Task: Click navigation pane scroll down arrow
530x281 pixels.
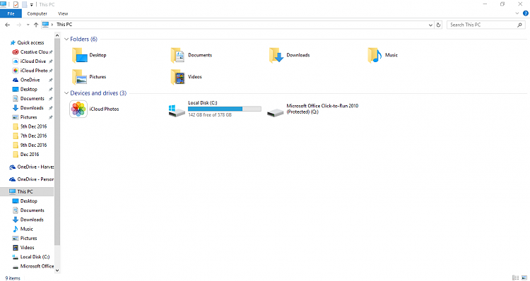Action: coord(57,270)
